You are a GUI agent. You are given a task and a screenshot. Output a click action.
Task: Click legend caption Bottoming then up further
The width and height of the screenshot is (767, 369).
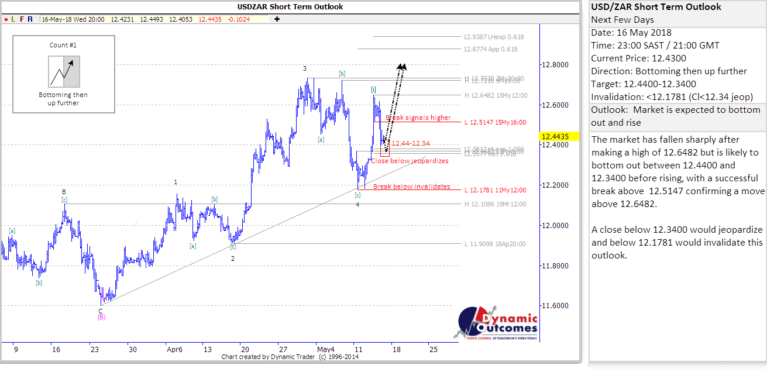tap(63, 99)
